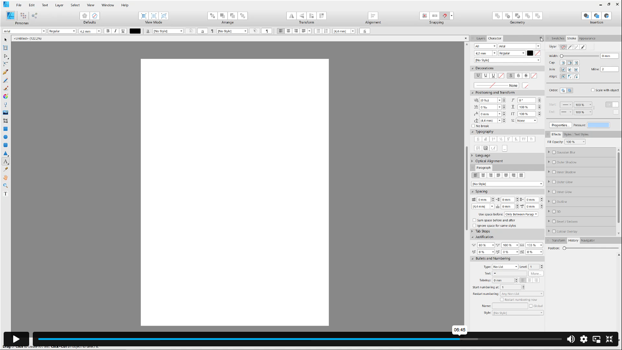Toggle Bold in the context toolbar
The height and width of the screenshot is (350, 622).
point(108,31)
